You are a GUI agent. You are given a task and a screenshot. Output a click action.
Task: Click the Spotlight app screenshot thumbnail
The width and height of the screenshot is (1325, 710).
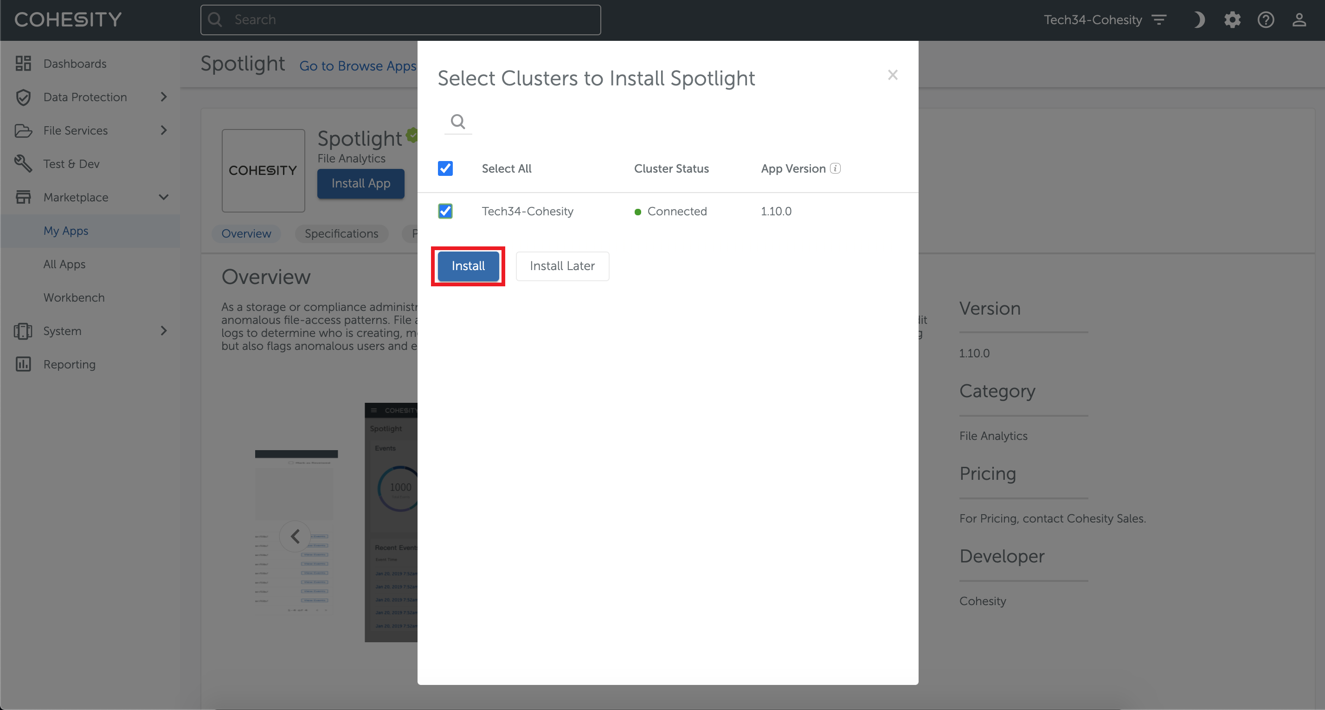coord(391,522)
